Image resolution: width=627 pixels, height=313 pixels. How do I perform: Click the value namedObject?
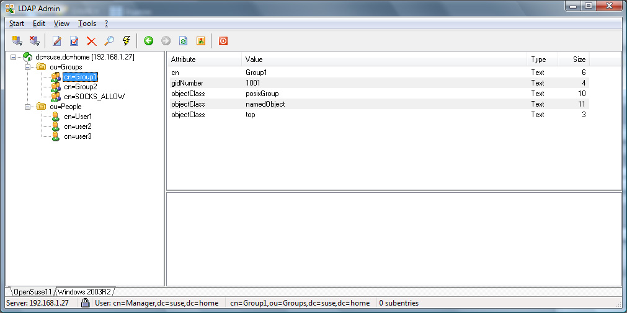265,104
